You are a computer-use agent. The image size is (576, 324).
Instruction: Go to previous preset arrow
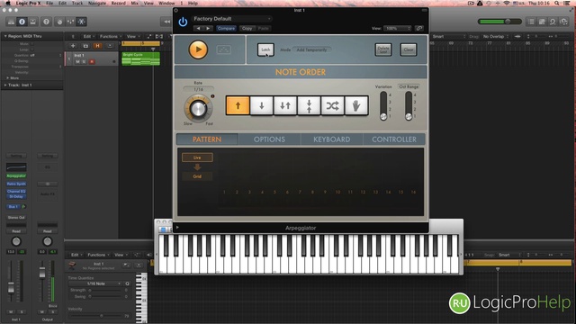click(x=198, y=28)
